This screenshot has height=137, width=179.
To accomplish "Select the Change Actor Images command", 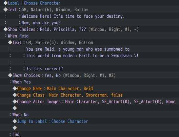I will click(x=89, y=102).
